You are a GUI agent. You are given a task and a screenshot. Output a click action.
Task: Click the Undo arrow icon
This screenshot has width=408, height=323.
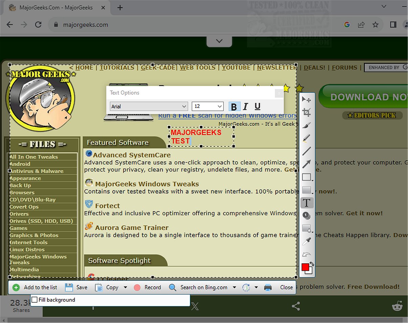(x=307, y=254)
